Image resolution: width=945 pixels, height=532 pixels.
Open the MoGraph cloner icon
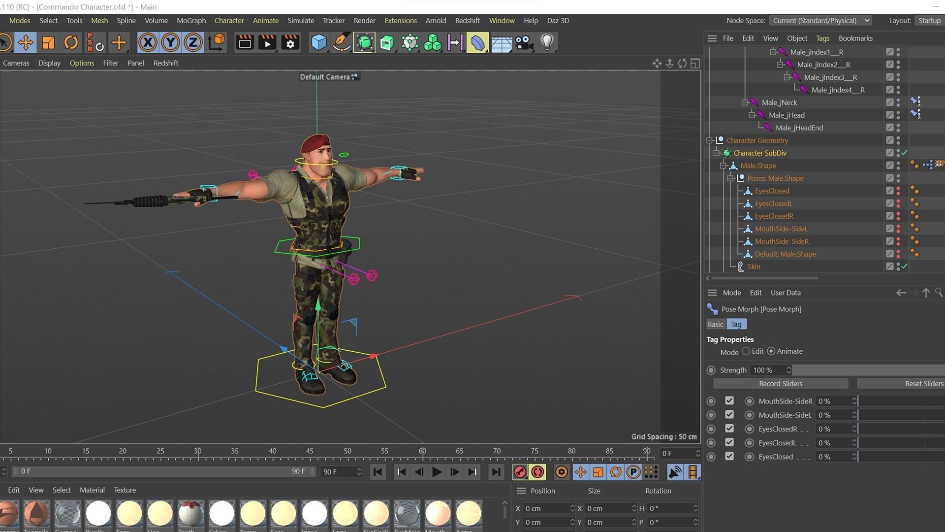[432, 42]
